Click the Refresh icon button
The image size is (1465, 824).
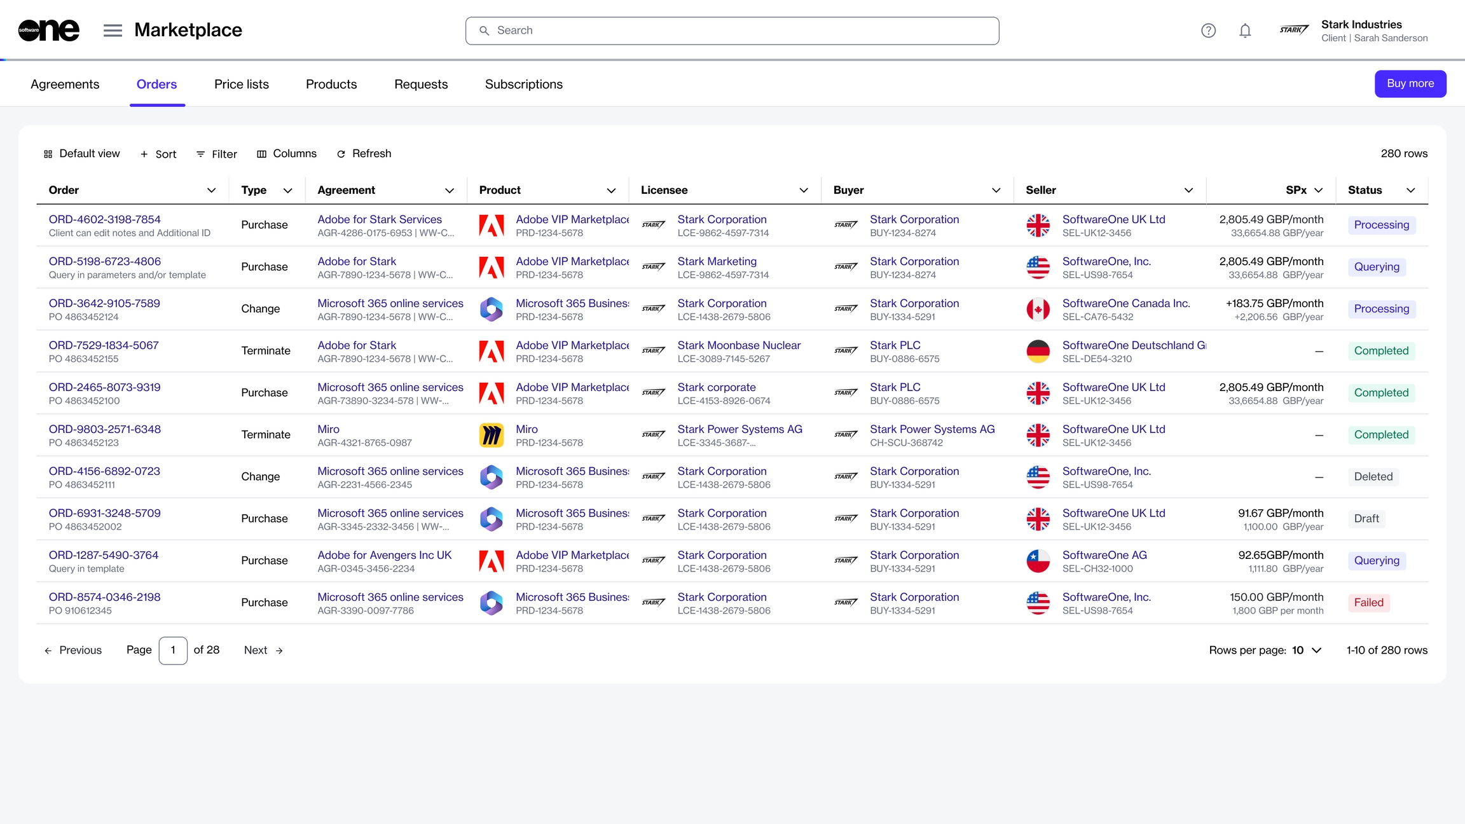[x=341, y=154]
